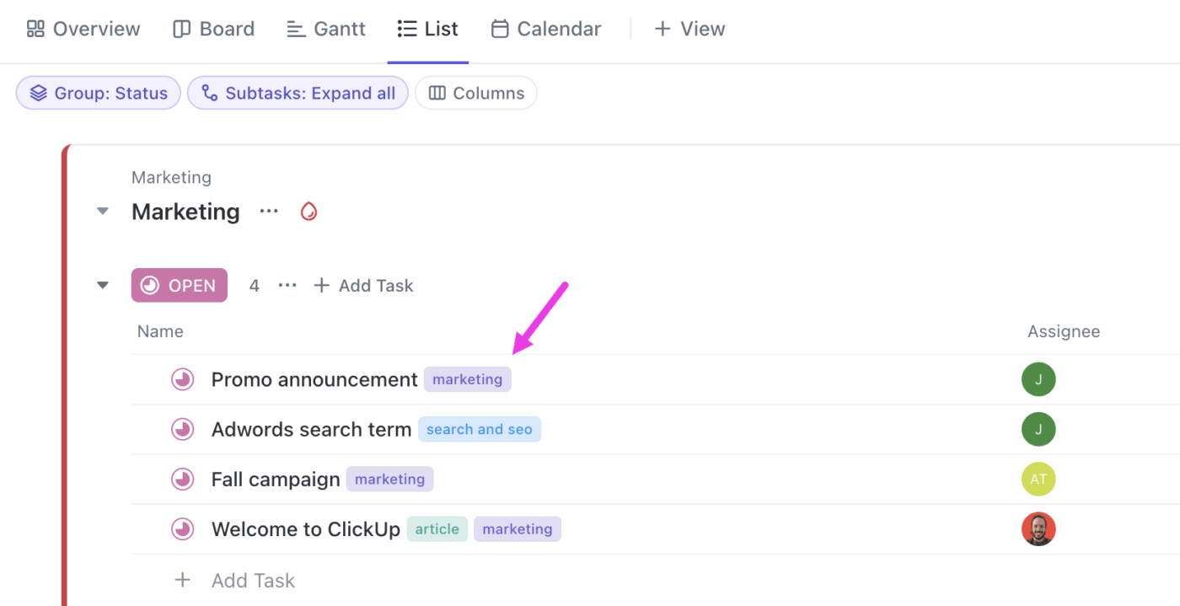Open the ellipsis menu next to Marketing
The height and width of the screenshot is (606, 1180).
(x=268, y=211)
